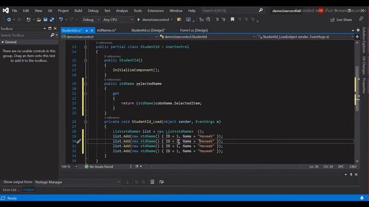This screenshot has width=369, height=207.
Task: Open the Any CPU platform dropdown
Action: tap(118, 20)
